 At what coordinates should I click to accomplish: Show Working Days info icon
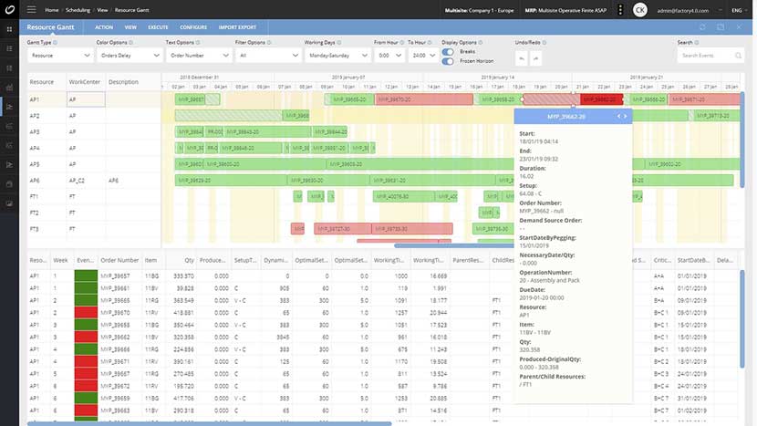[339, 43]
